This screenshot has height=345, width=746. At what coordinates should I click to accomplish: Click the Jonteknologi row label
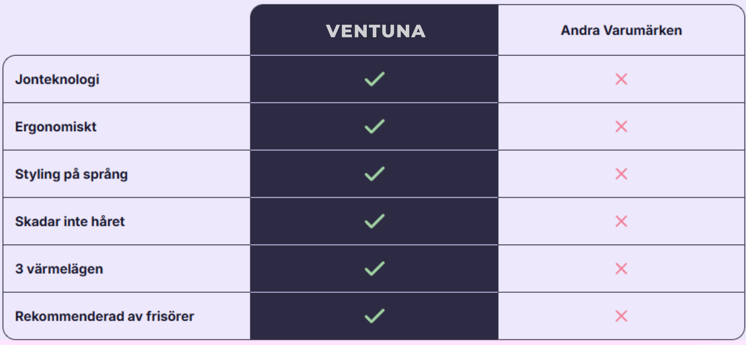57,80
